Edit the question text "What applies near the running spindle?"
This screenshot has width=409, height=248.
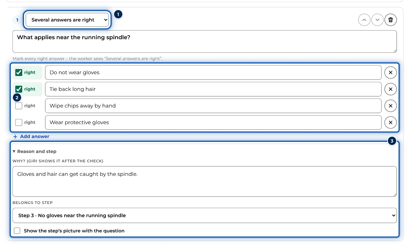coord(204,41)
